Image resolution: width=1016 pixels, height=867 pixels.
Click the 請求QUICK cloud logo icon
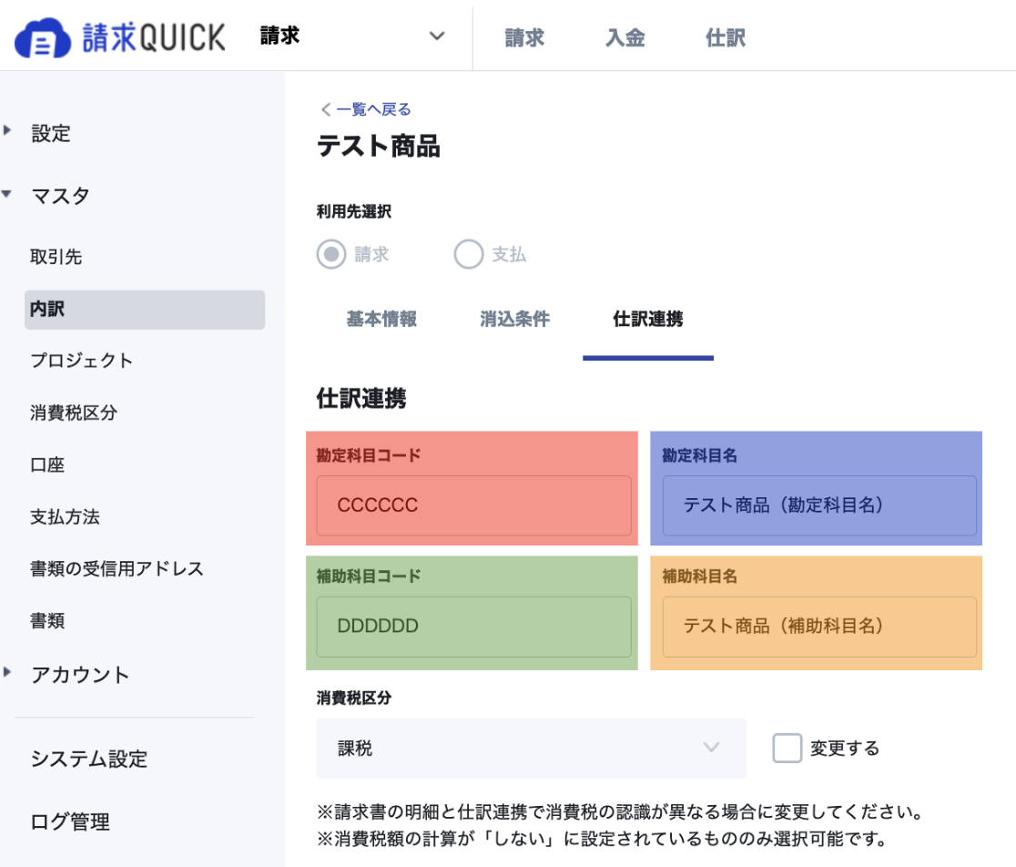43,38
